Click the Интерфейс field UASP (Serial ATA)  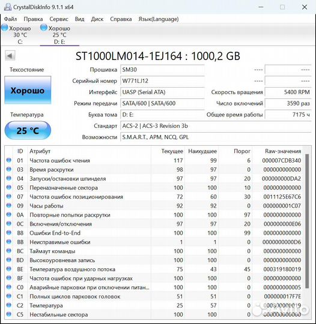coord(162,92)
